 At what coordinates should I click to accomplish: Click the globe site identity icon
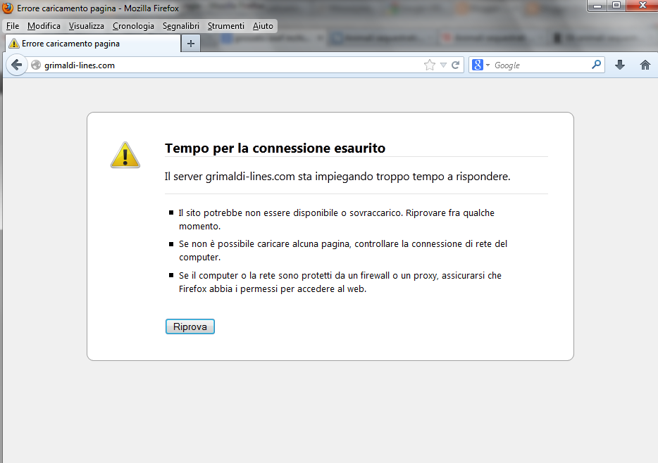(x=36, y=65)
